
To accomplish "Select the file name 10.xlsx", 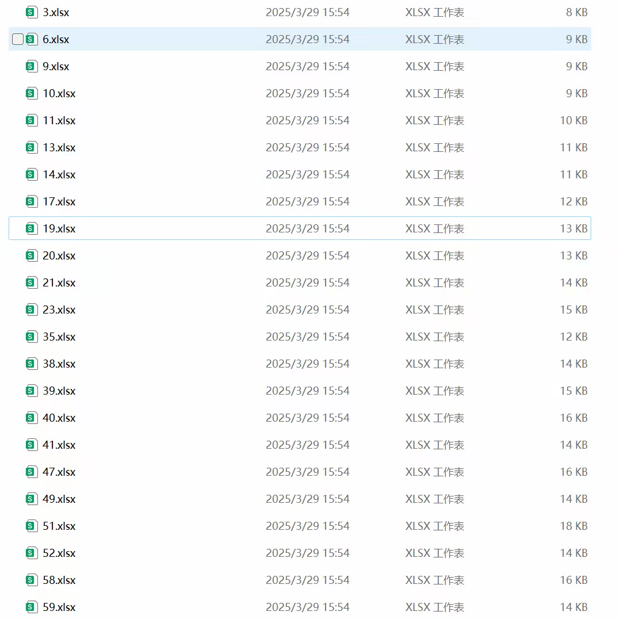I will click(59, 93).
